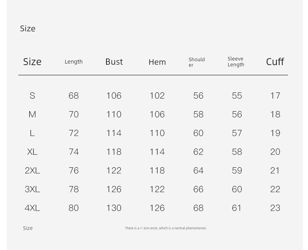Viewport: 308px width, 250px height.
Task: Click the Length column header
Action: tap(74, 62)
